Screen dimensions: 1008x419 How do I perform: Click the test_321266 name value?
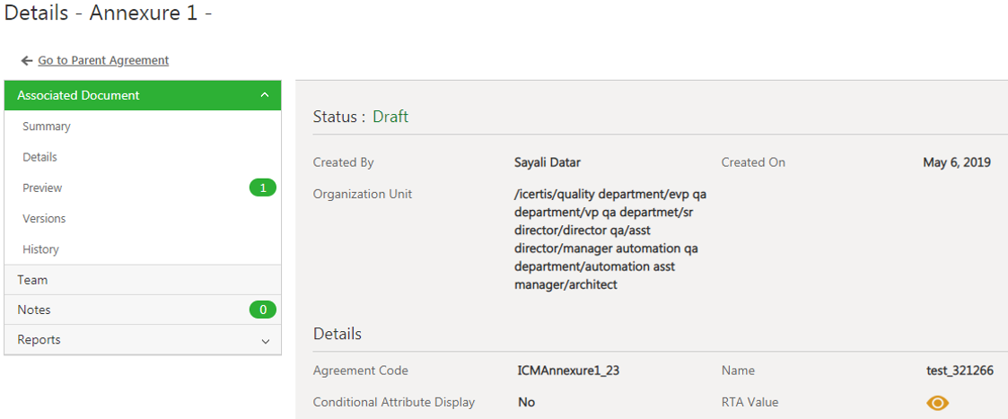coord(960,371)
